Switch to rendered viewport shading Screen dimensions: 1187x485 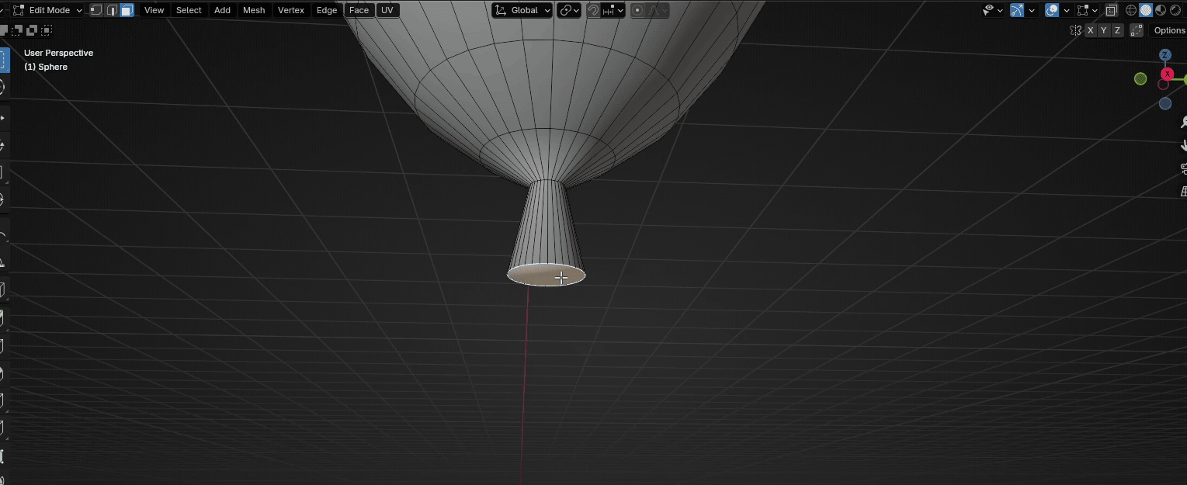[x=1175, y=10]
